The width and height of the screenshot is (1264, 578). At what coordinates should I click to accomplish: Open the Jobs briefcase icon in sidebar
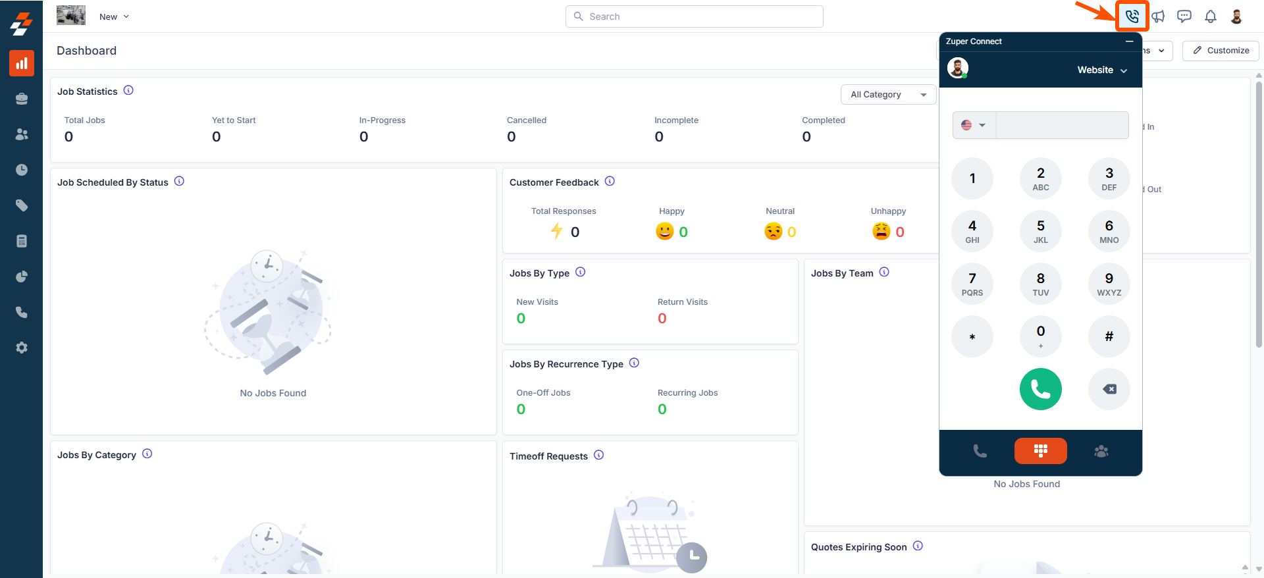pos(22,99)
